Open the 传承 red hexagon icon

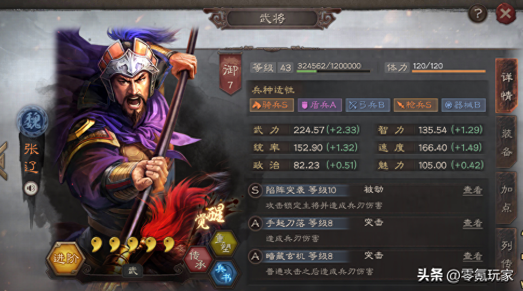tap(198, 260)
